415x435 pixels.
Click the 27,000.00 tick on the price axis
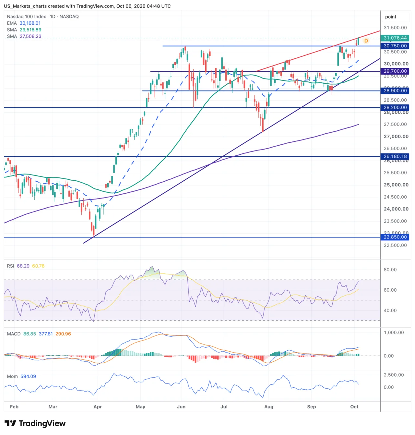click(396, 137)
